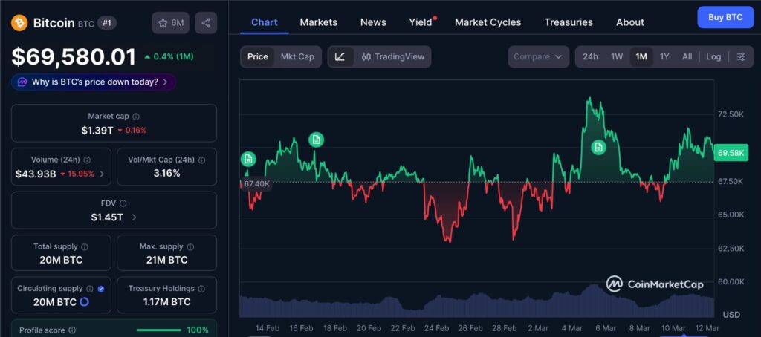Viewport: 761px width, 337px height.
Task: Click the Profile score info icon
Action: pos(72,331)
